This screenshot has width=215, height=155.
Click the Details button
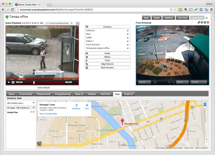click(157, 18)
